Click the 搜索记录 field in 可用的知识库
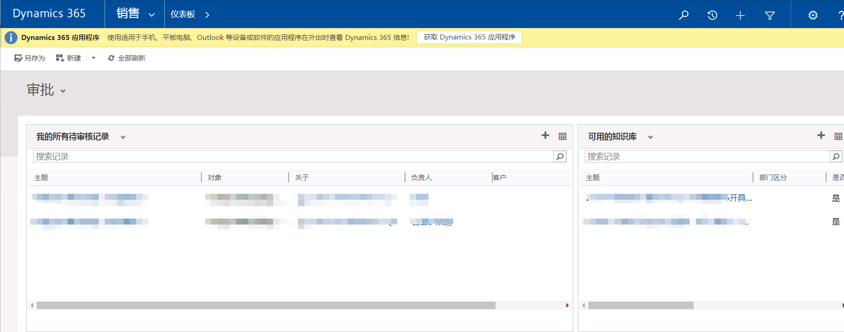Screen dimensions: 844x332 pyautogui.click(x=707, y=157)
